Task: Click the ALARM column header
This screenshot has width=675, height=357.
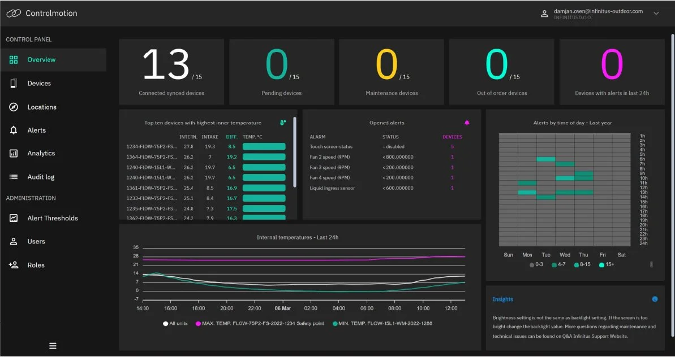Action: (318, 137)
